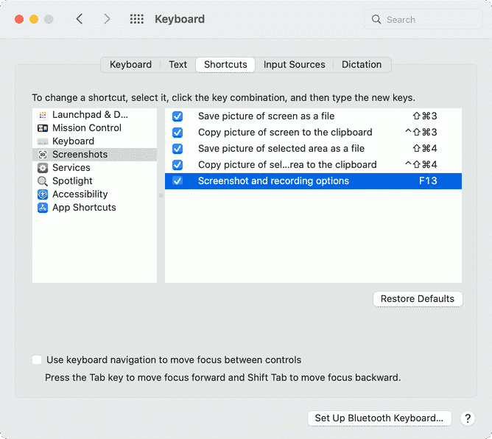Select Copy picture of sel...rea to the clipboard row
492x439 pixels.
pos(313,165)
